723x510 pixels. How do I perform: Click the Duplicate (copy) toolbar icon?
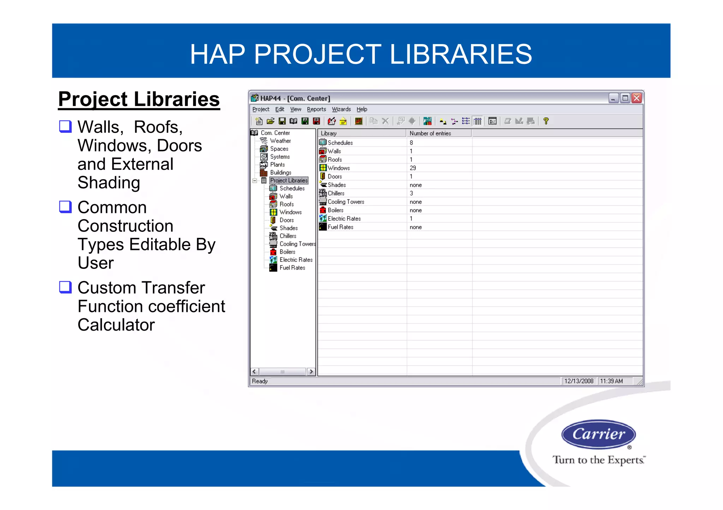click(374, 121)
